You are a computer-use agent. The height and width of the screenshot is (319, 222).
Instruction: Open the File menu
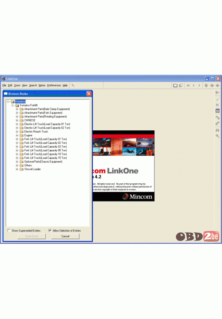[4, 85]
